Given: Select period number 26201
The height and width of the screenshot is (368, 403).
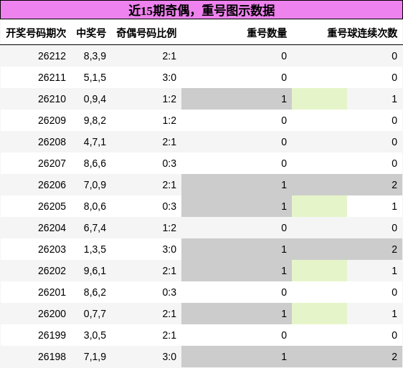Looking at the screenshot, I should coord(52,292).
